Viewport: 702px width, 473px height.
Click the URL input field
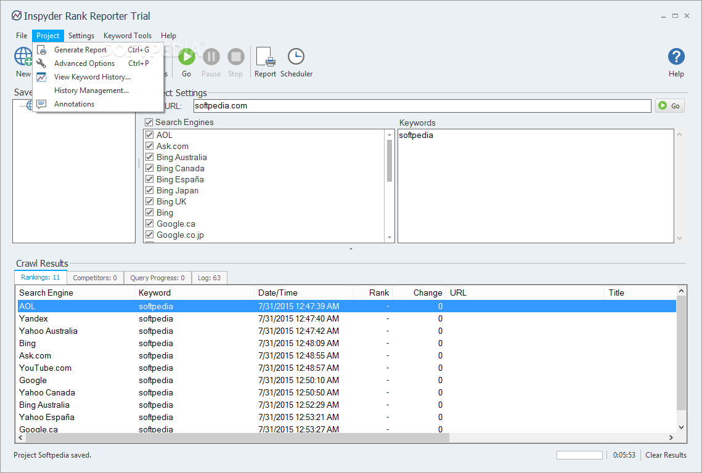[422, 106]
